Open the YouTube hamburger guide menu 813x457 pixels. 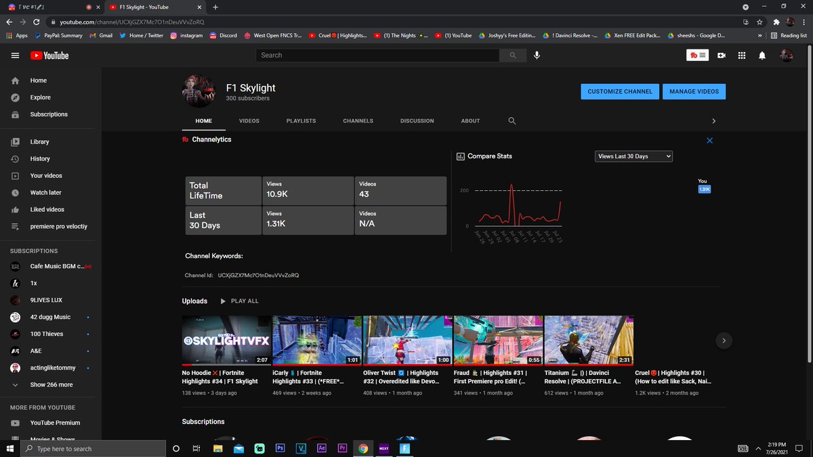point(15,56)
